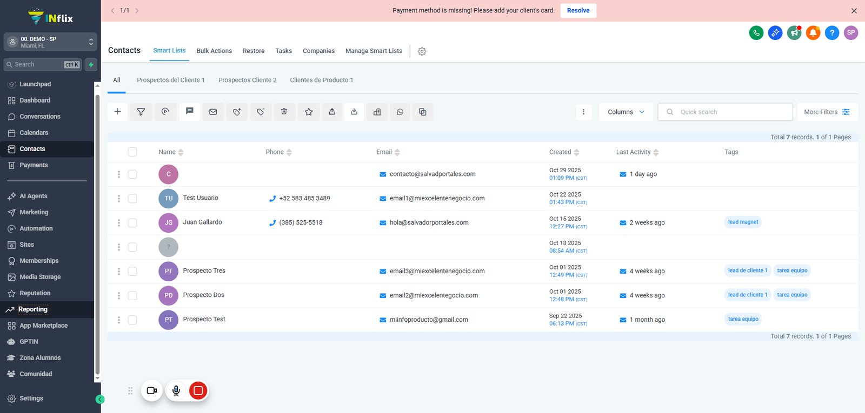The height and width of the screenshot is (413, 865).
Task: Open the Columns dropdown
Action: pos(626,112)
